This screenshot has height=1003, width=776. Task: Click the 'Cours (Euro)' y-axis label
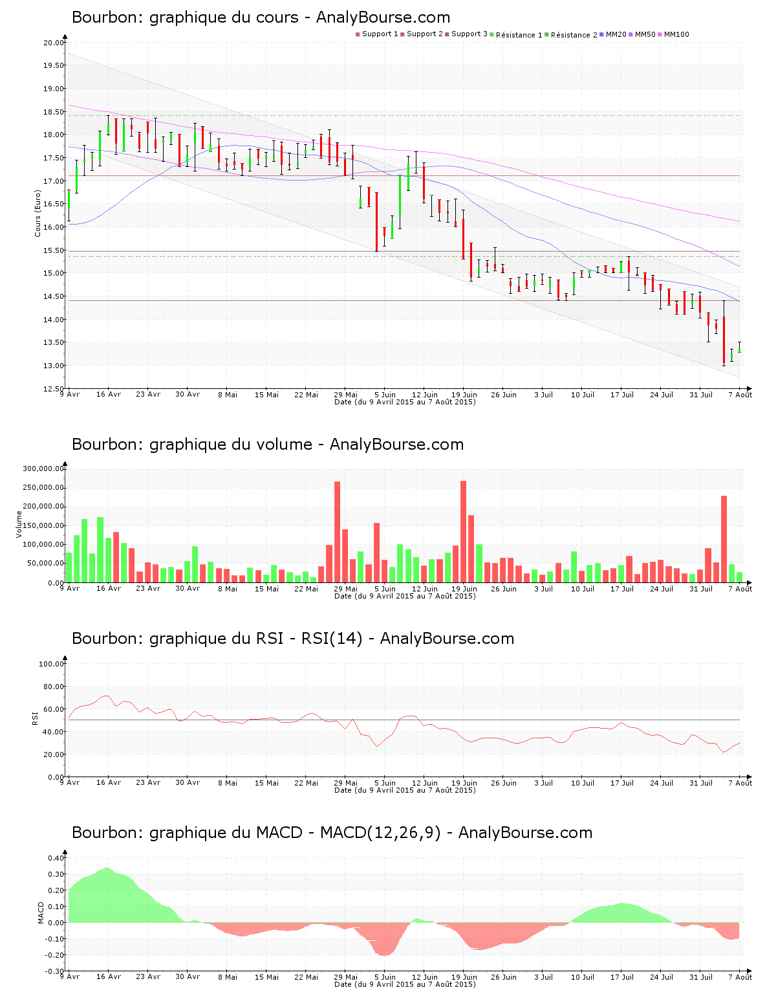pyautogui.click(x=38, y=214)
